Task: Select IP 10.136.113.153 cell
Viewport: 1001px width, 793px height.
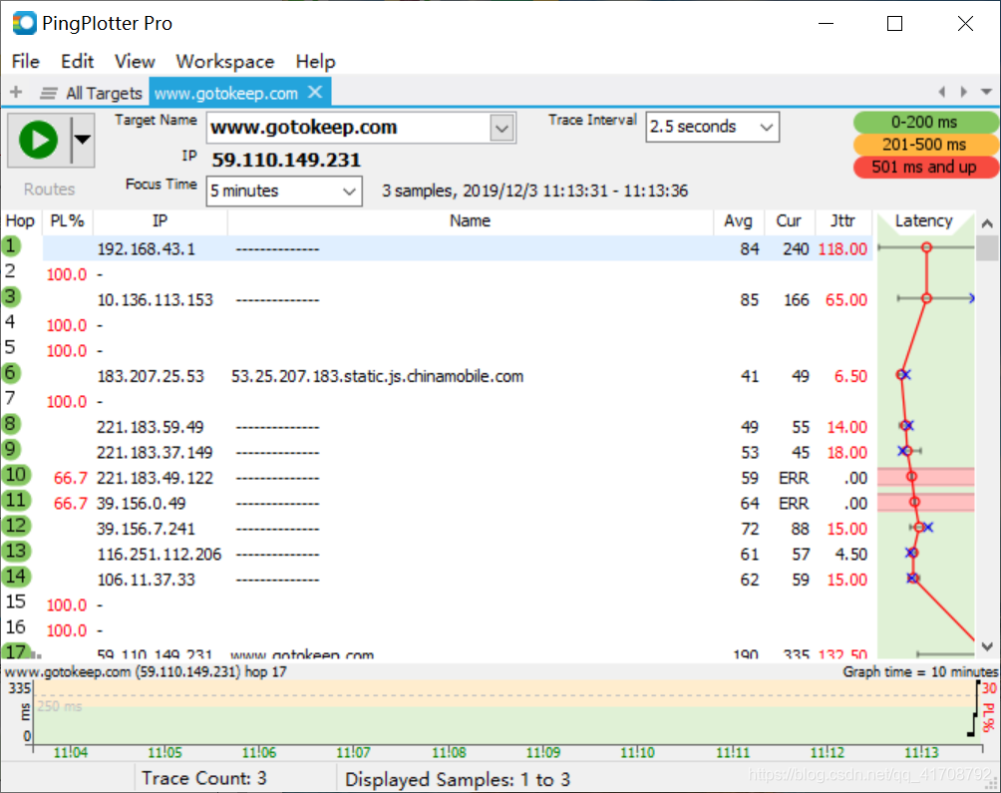Action: (x=155, y=300)
